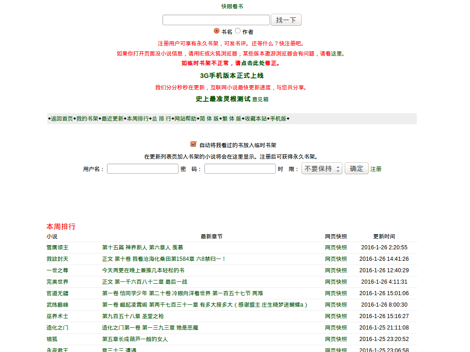Open 网页快照 for 武炼巅峰
Image resolution: width=470 pixels, height=352 pixels.
pos(336,305)
